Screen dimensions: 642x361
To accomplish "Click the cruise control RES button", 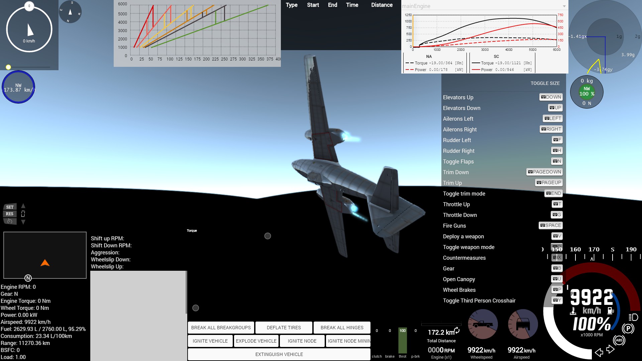I will (10, 214).
